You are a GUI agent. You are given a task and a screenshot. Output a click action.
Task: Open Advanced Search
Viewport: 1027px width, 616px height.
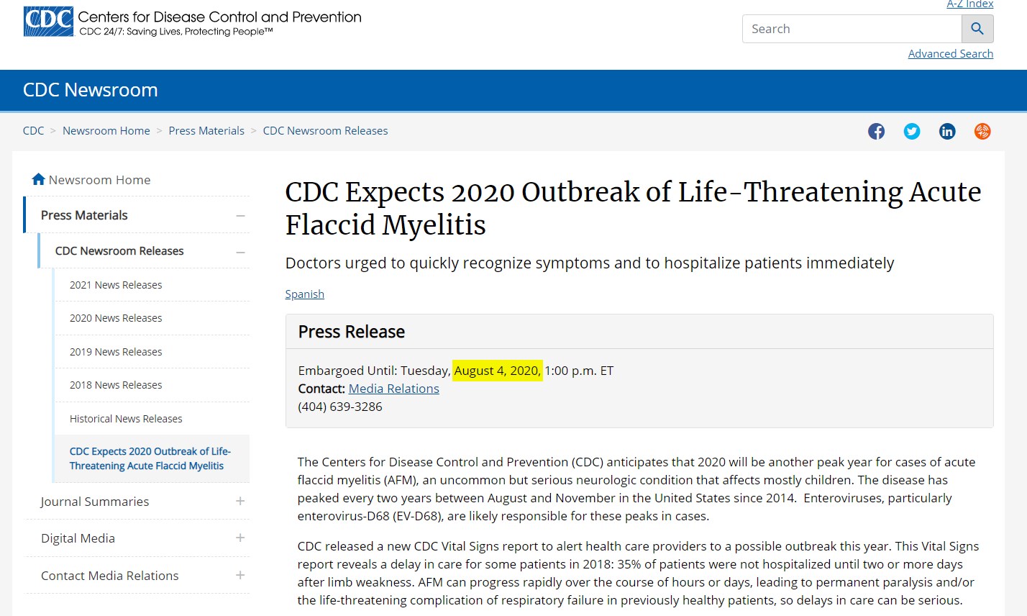pyautogui.click(x=950, y=54)
